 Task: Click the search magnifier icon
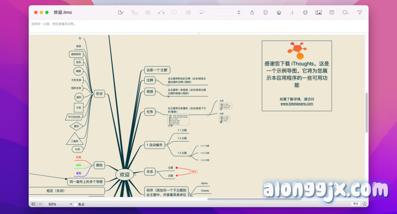(345, 12)
